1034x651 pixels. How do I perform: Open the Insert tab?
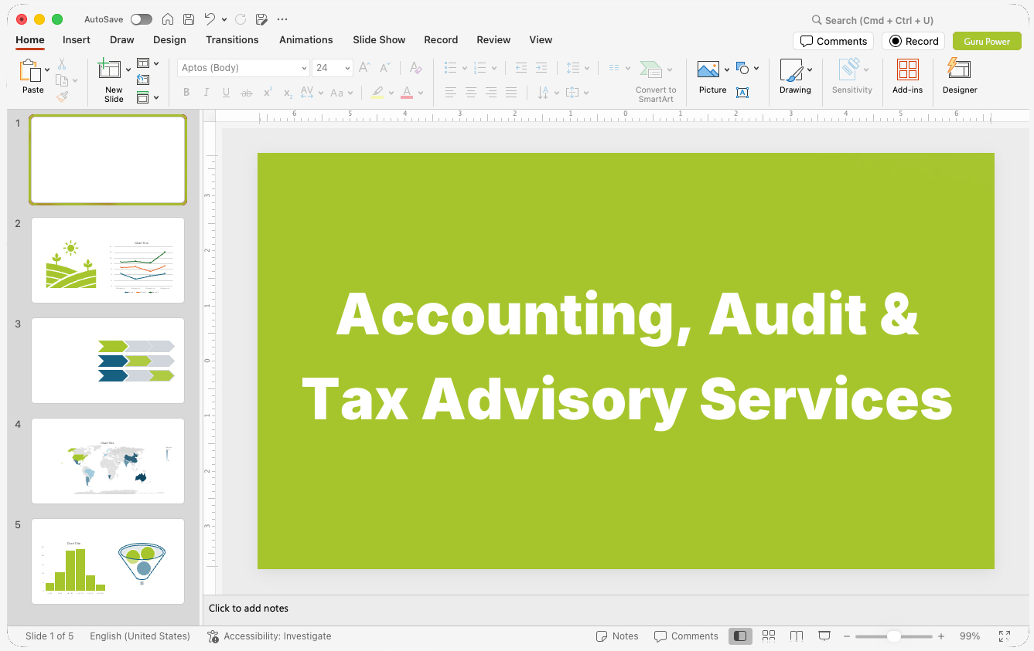[77, 40]
